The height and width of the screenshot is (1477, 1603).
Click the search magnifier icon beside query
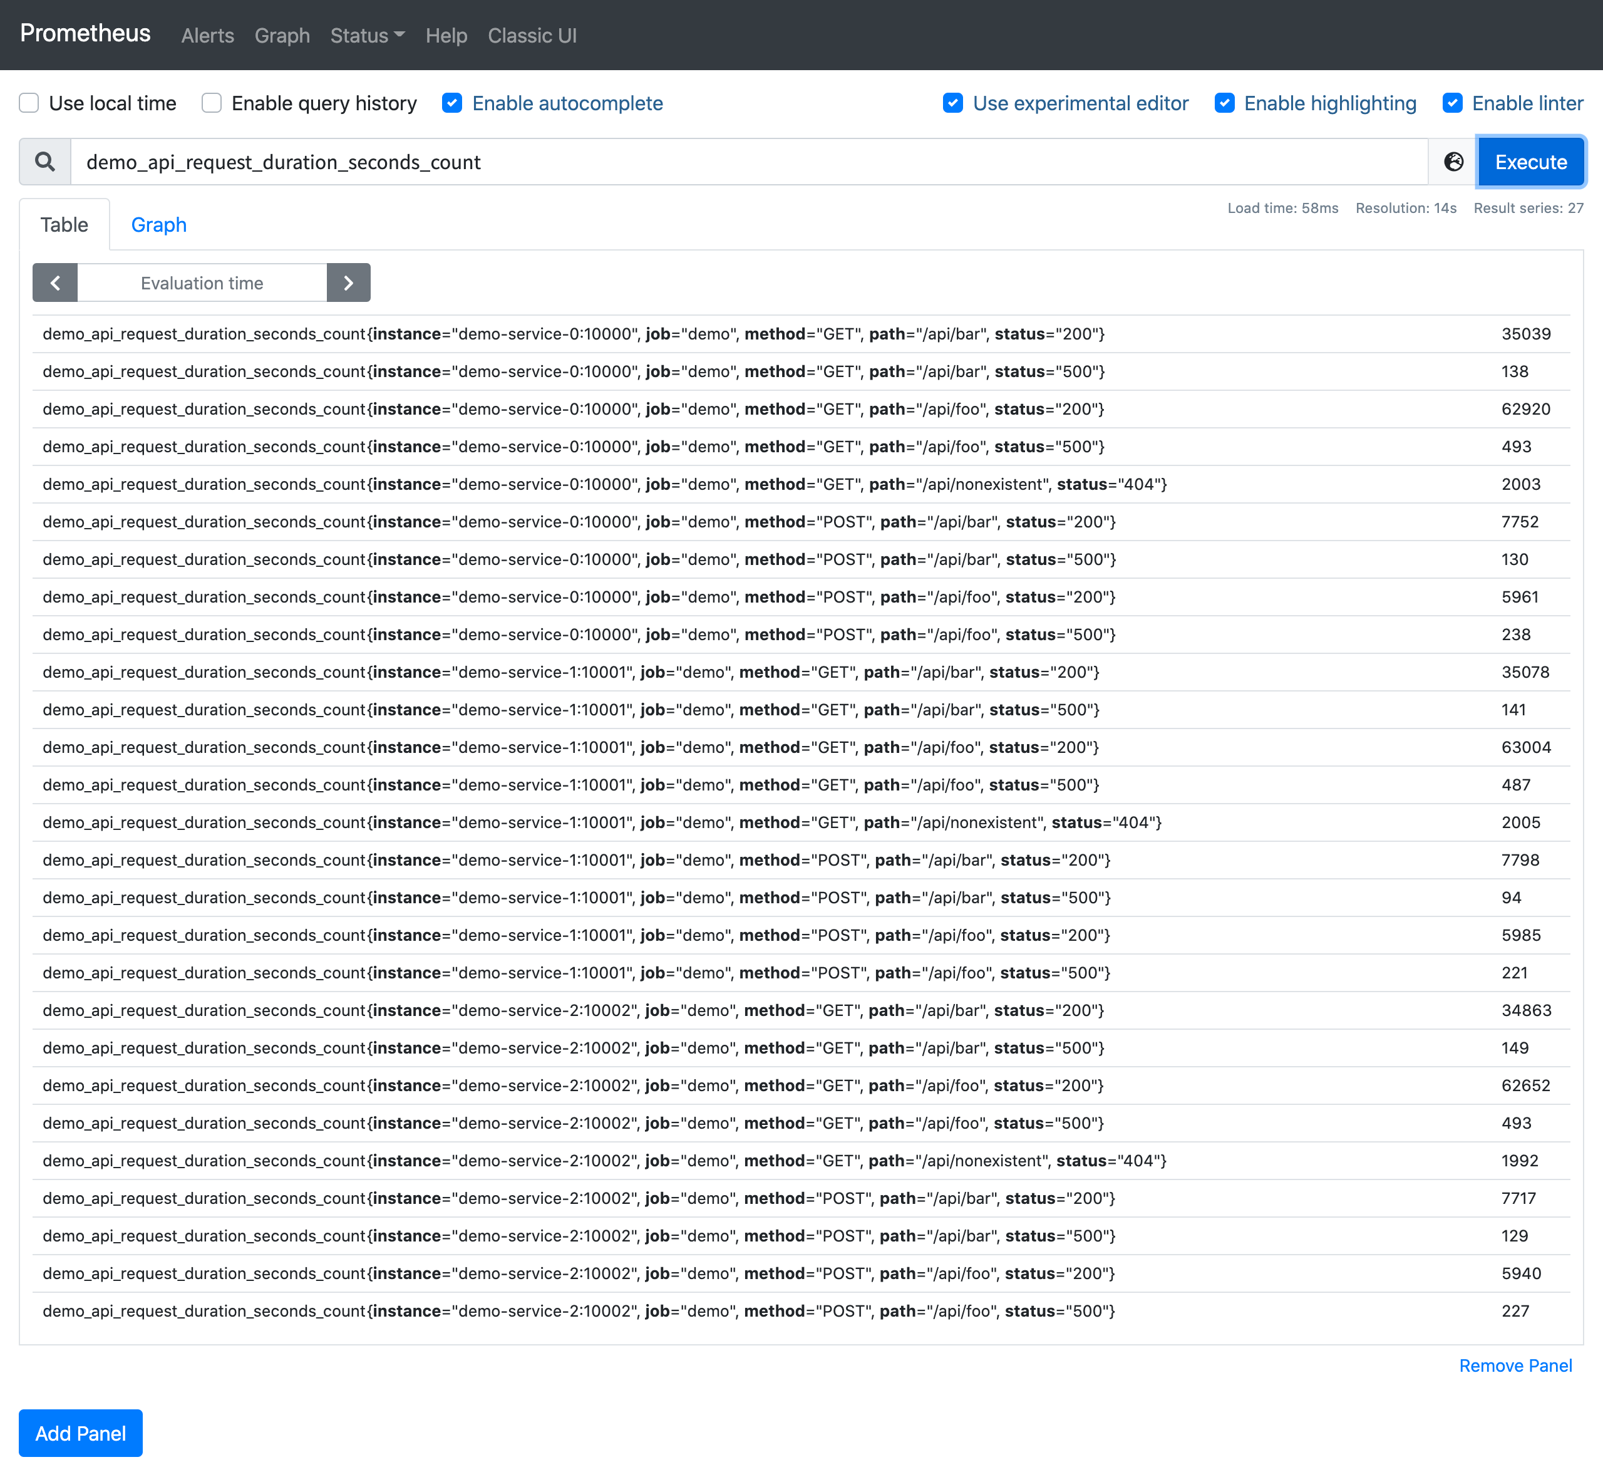46,162
